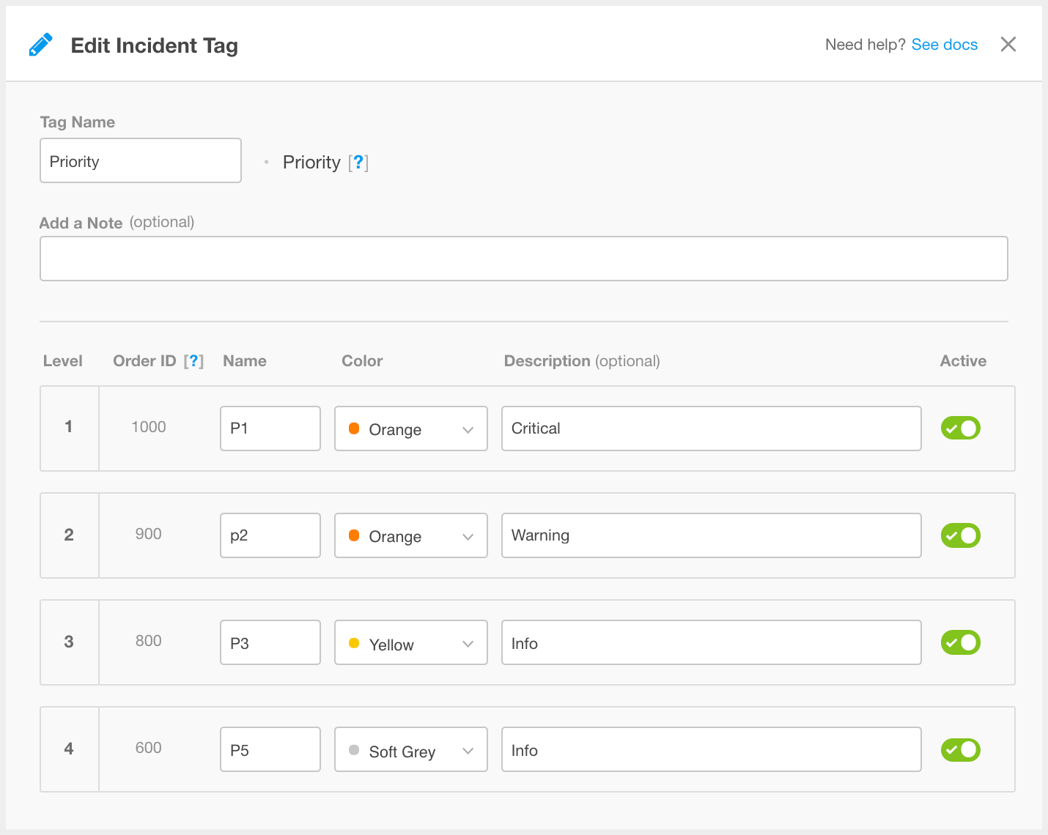Edit the Warning description field
Viewport: 1048px width, 835px height.
[711, 535]
